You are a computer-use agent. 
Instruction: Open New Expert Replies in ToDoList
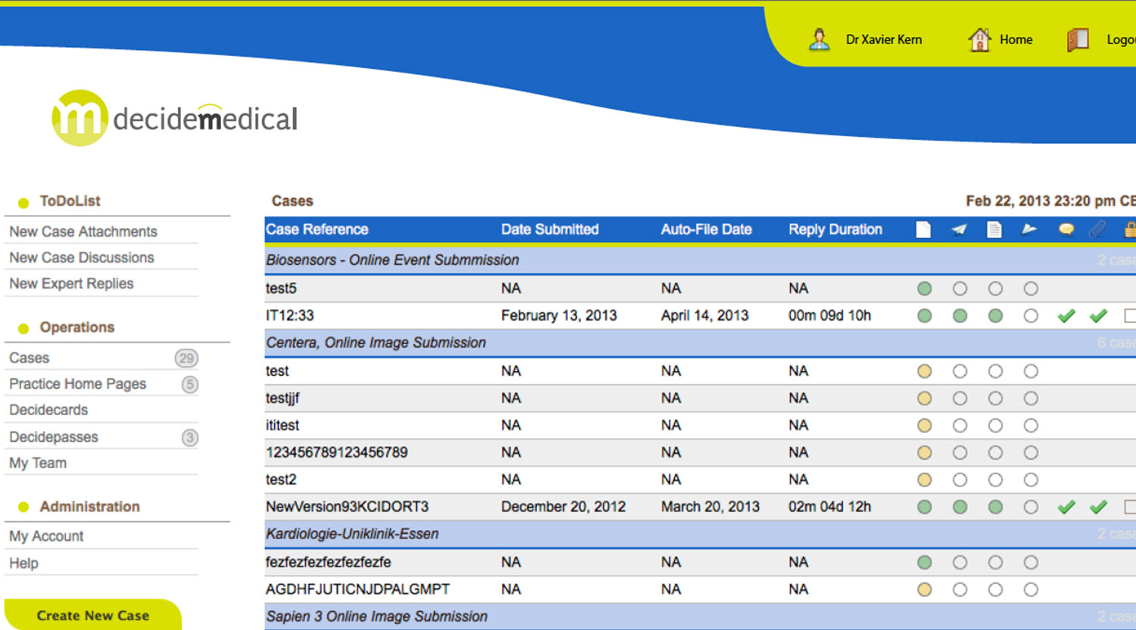[x=71, y=284]
